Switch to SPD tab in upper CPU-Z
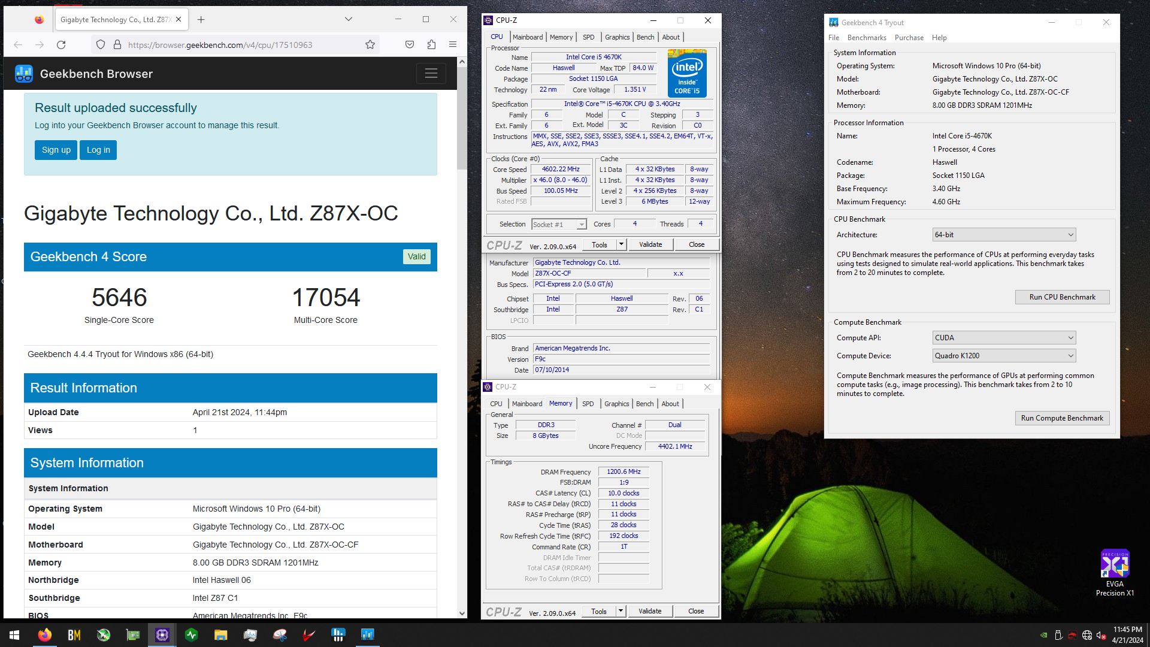The height and width of the screenshot is (647, 1150). point(589,37)
